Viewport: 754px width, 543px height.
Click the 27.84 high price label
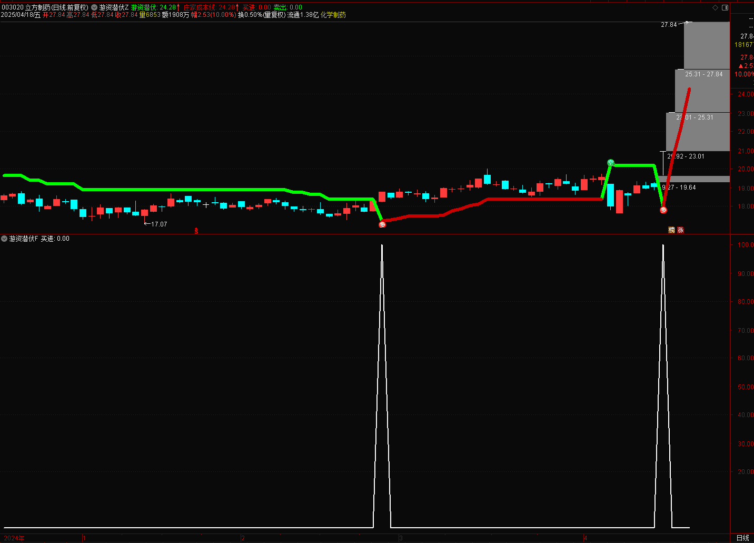pyautogui.click(x=669, y=25)
